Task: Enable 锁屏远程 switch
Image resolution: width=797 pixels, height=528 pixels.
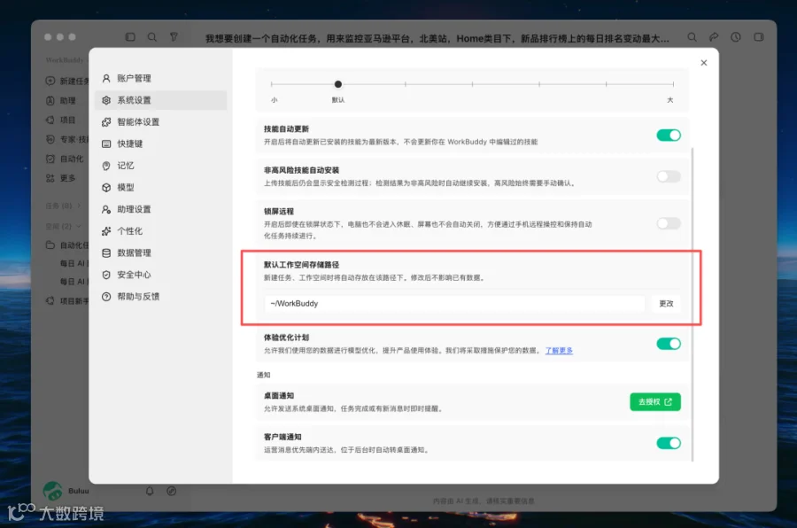Action: point(669,223)
